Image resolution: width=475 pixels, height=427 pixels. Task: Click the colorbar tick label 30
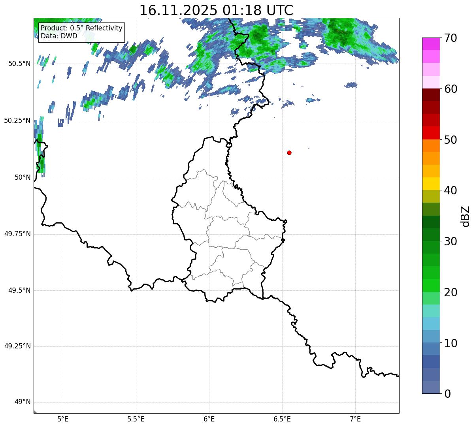point(450,241)
